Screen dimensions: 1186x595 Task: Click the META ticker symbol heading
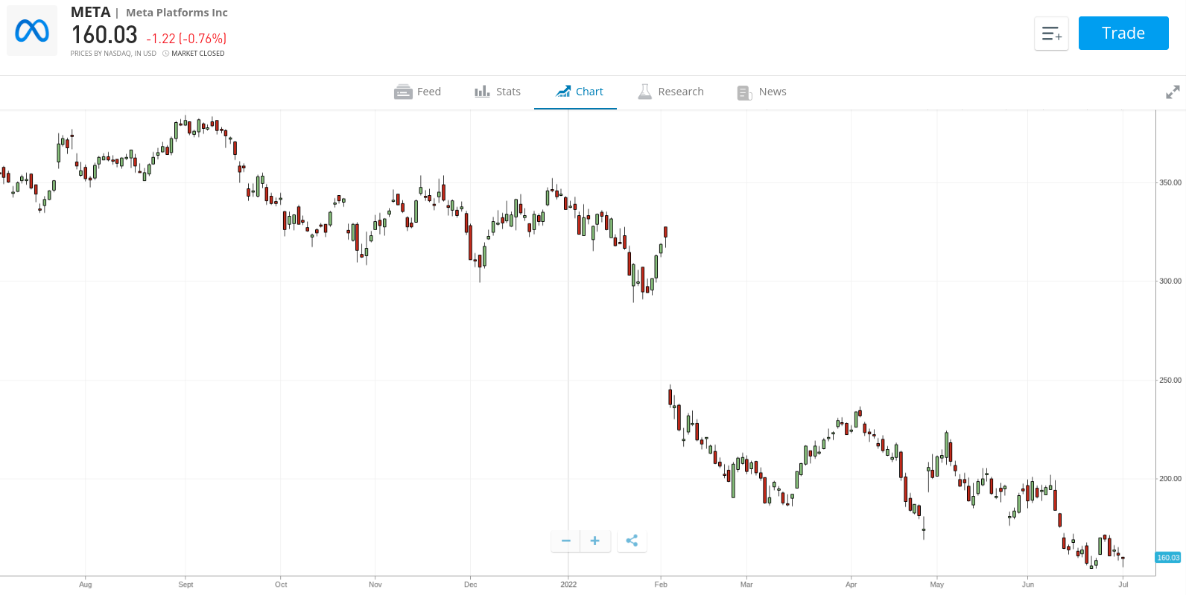[x=90, y=12]
